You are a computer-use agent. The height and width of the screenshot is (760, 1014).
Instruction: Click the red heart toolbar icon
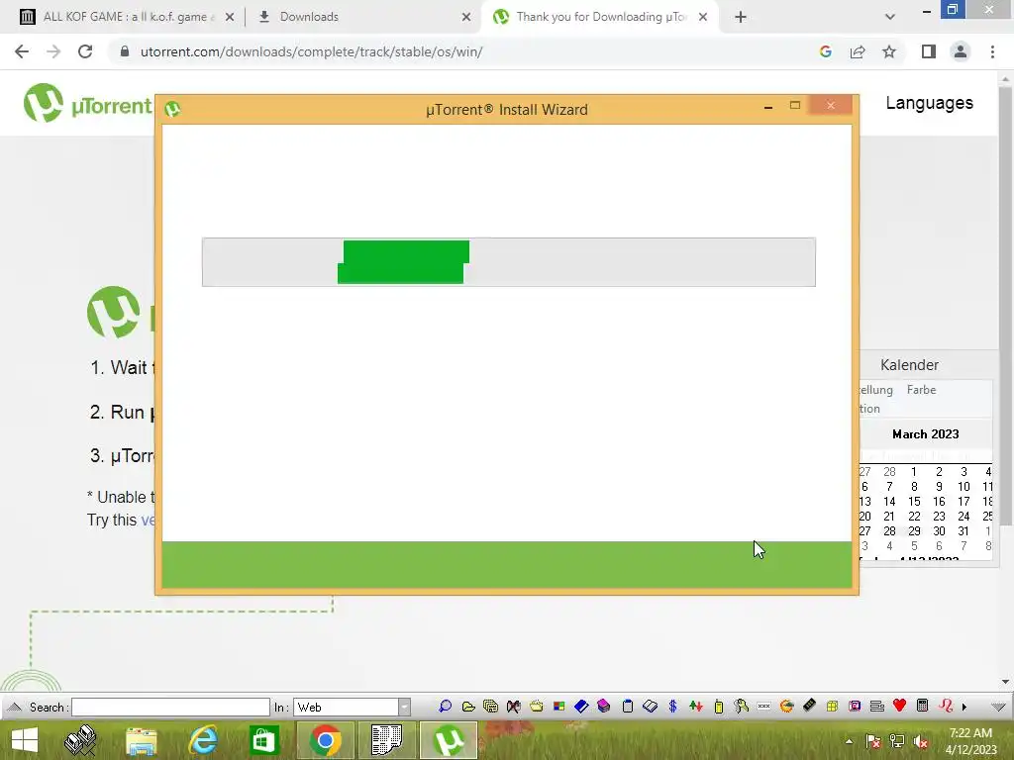tap(899, 706)
